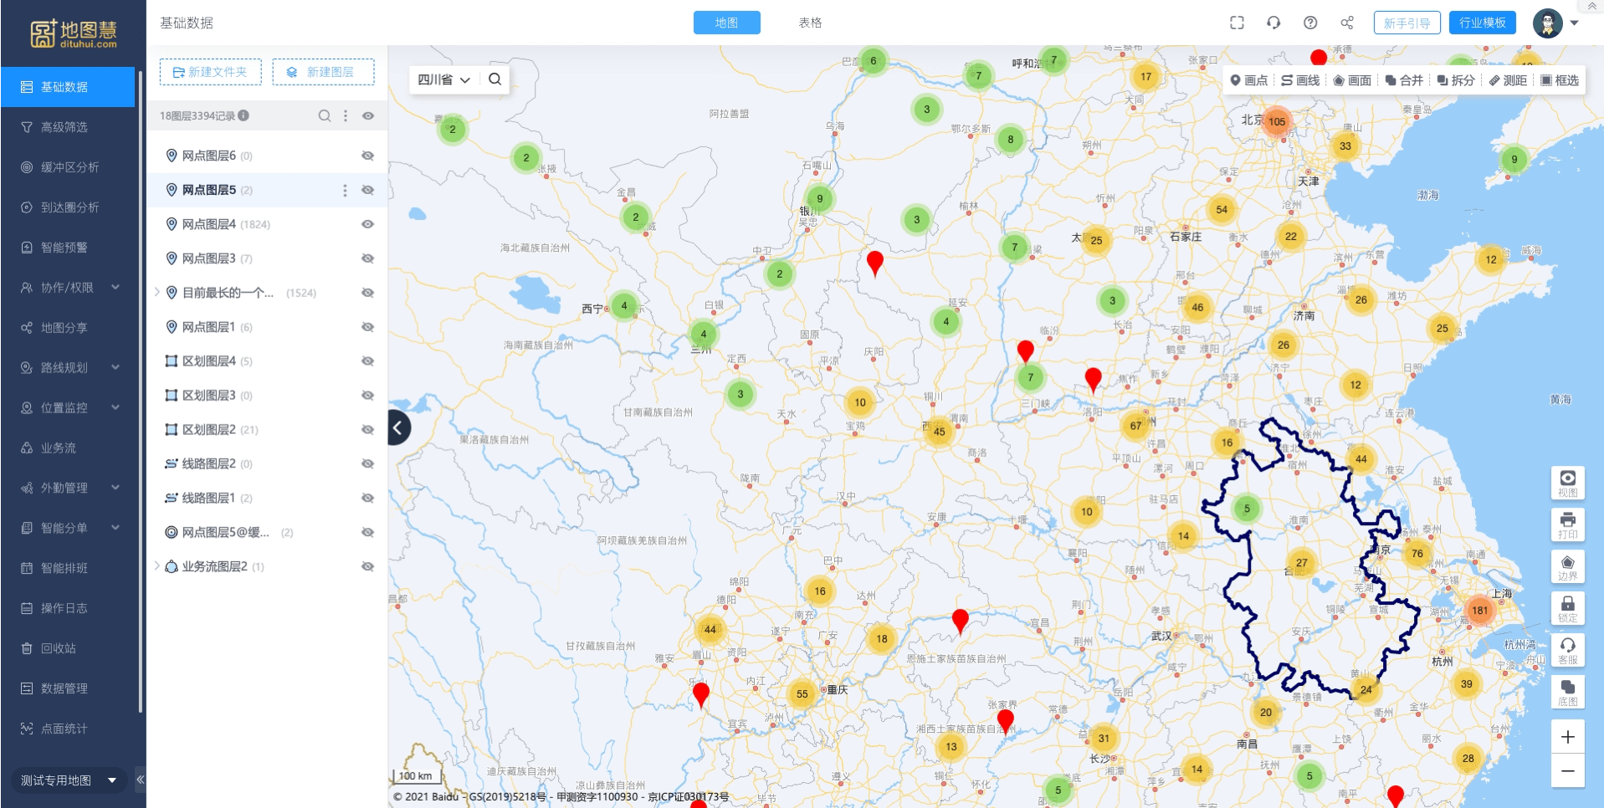The height and width of the screenshot is (808, 1604).
Task: Expand the 业务流图层2 tree item
Action: [x=156, y=566]
